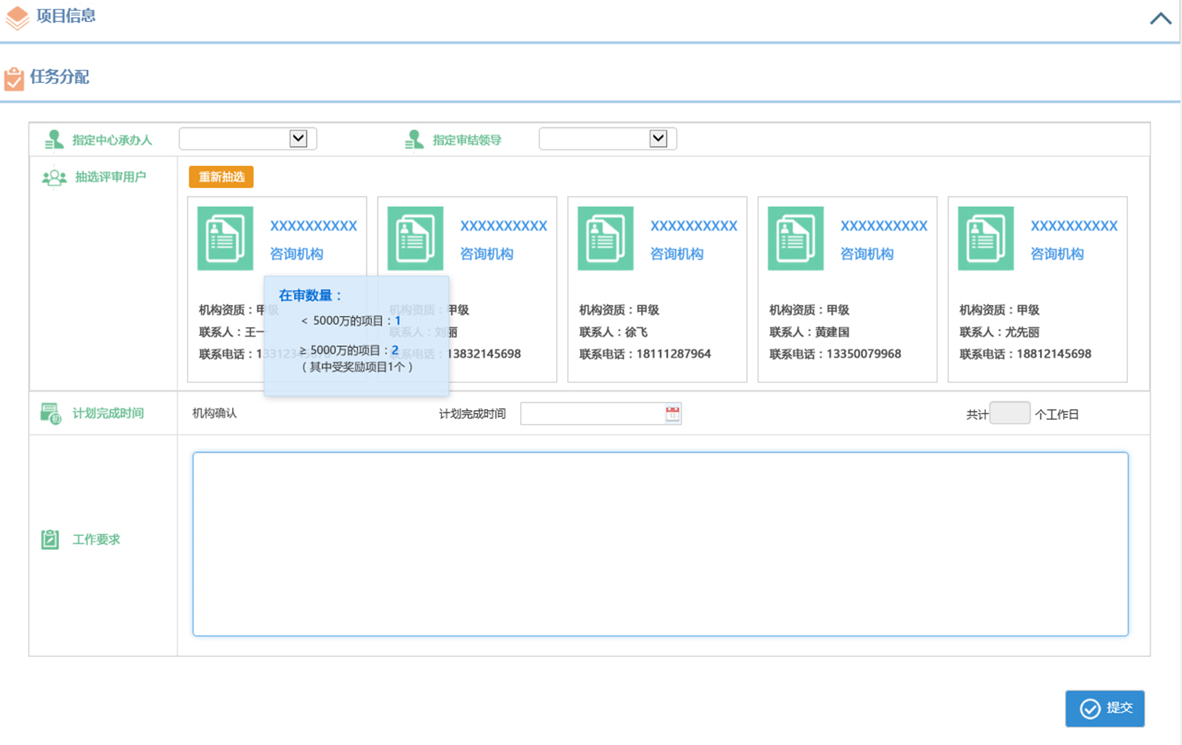
Task: Click the document icon on contact 徐飞's card
Action: tap(605, 238)
